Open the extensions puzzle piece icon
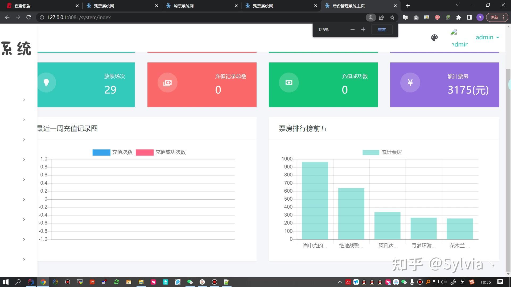 (x=459, y=17)
